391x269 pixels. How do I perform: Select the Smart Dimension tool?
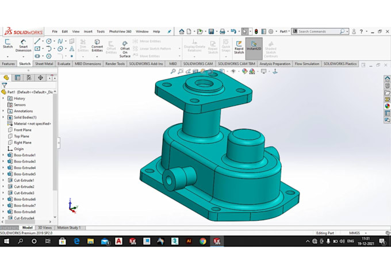point(23,41)
